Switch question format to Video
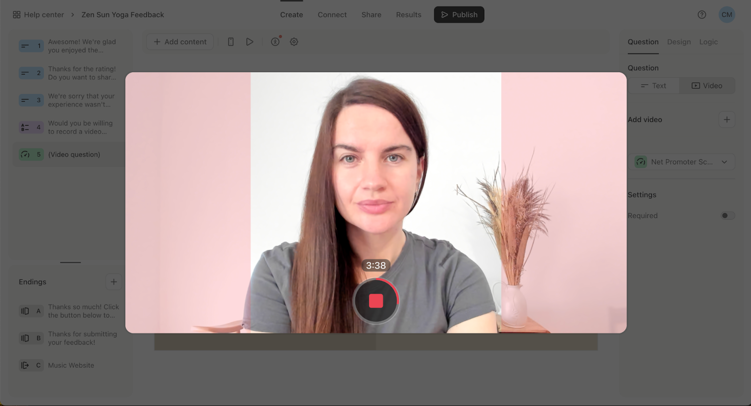This screenshot has width=751, height=406. (x=707, y=86)
